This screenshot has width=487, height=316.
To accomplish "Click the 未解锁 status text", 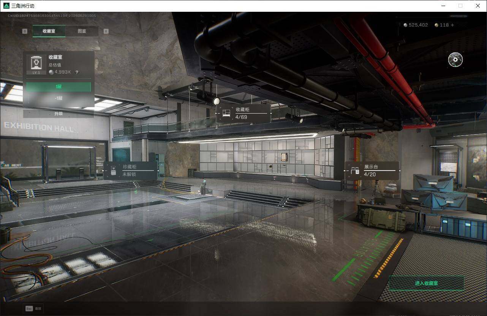I will [x=129, y=175].
